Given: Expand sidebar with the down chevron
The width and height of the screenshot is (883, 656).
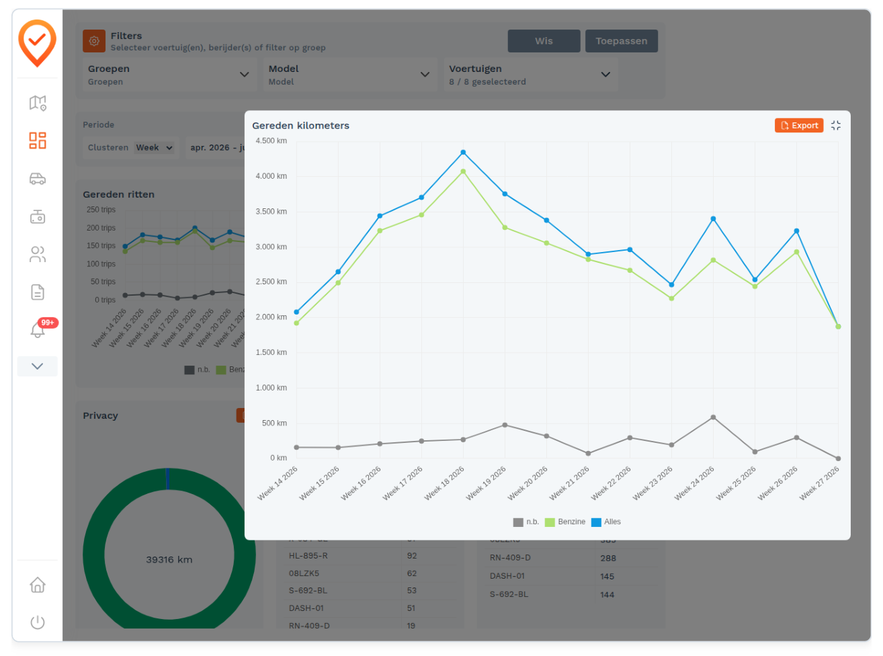Looking at the screenshot, I should point(38,366).
